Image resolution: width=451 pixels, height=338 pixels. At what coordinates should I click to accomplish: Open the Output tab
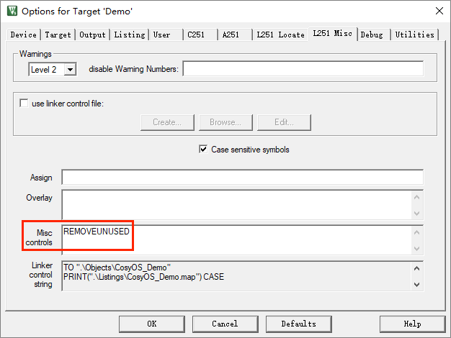tap(92, 35)
